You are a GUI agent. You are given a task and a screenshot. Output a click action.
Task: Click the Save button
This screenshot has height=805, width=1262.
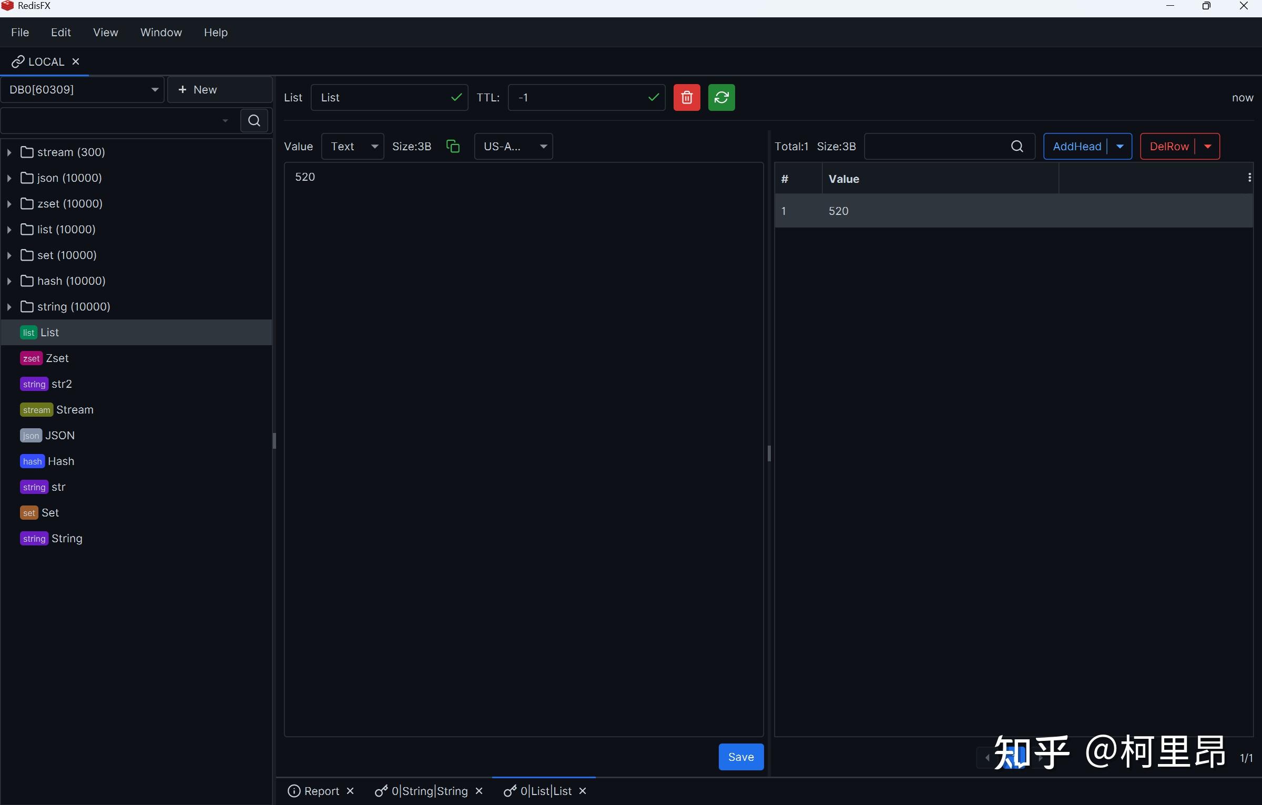point(740,757)
